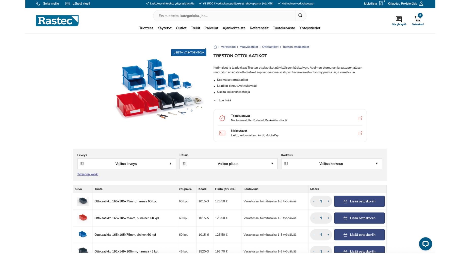
Task: Open the external link beside Toimitustavat
Action: click(x=360, y=118)
